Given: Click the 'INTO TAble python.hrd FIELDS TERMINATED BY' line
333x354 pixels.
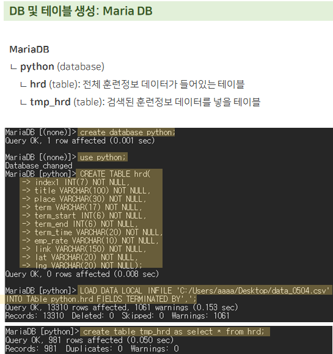Looking at the screenshot, I should [101, 299].
